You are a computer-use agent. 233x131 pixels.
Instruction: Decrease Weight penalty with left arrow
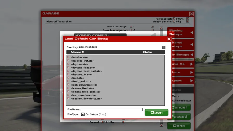coord(174,21)
